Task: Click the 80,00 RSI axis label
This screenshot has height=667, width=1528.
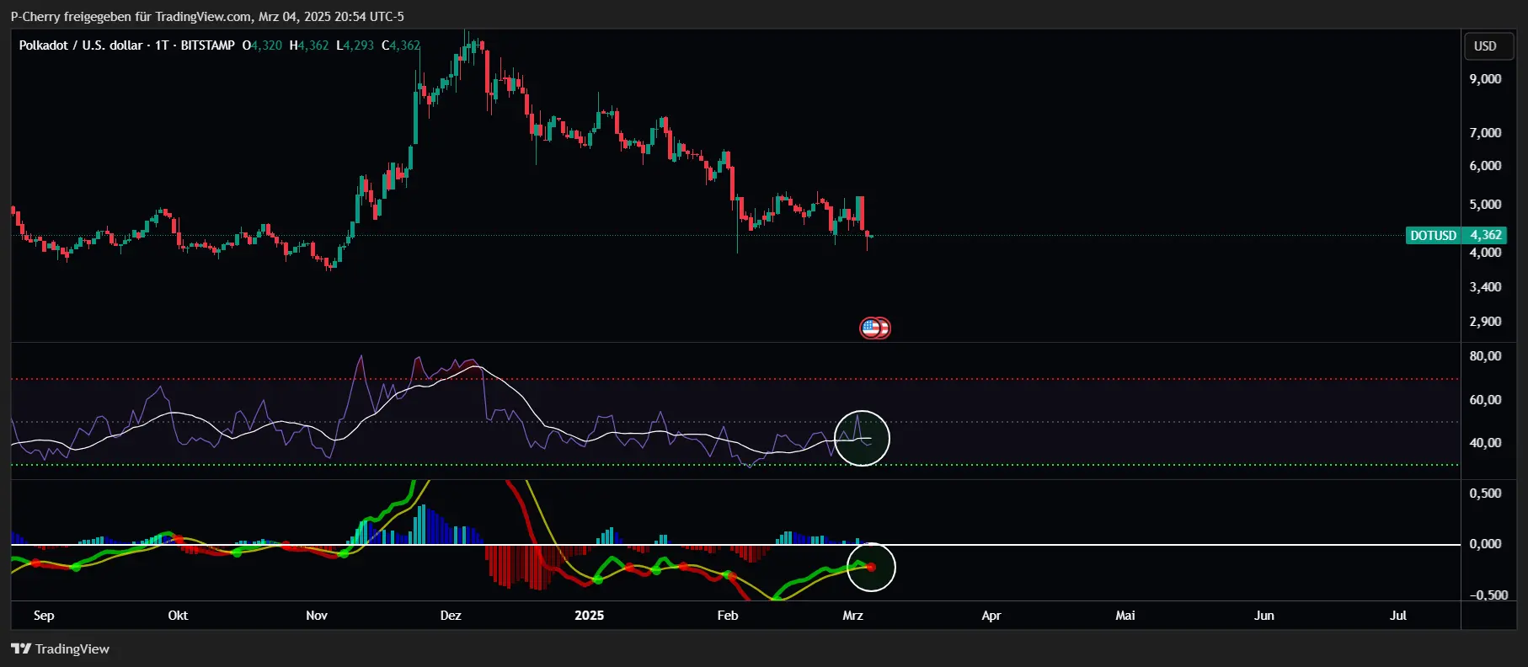Action: (x=1485, y=355)
